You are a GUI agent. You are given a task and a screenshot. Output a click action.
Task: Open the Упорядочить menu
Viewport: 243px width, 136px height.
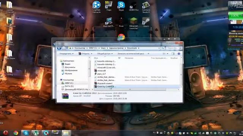[x=66, y=54]
